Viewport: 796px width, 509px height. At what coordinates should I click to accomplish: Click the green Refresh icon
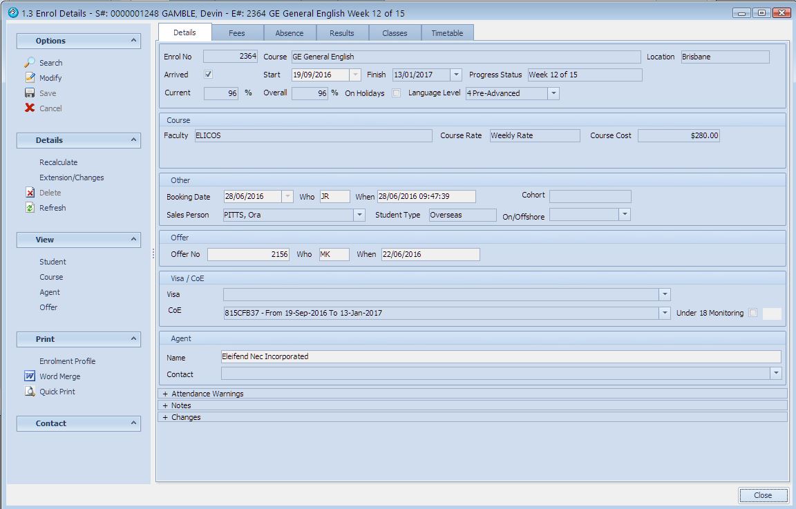pos(30,208)
